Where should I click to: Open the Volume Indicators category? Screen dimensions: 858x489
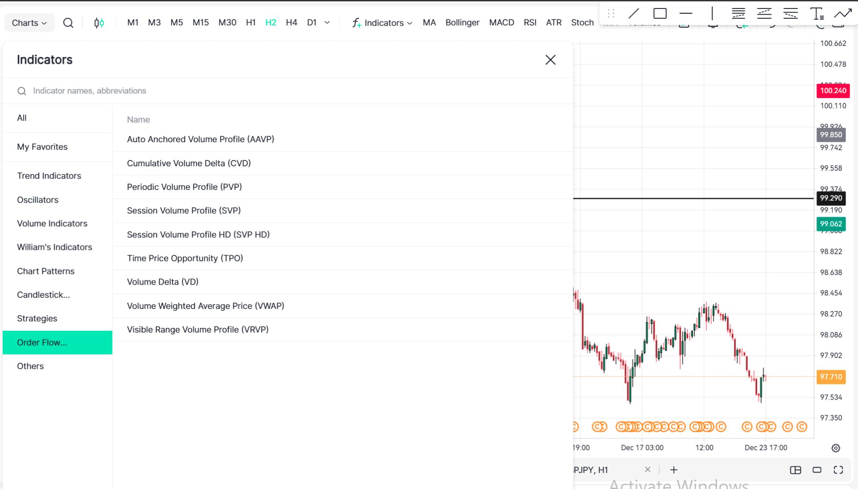tap(52, 223)
